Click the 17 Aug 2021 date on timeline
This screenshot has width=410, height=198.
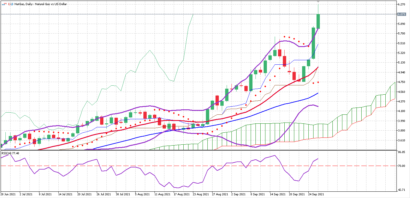click(x=180, y=194)
